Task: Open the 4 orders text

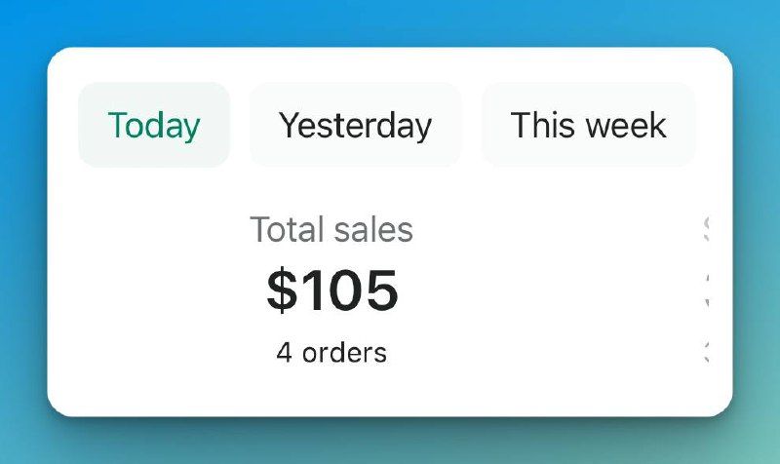Action: [x=331, y=352]
